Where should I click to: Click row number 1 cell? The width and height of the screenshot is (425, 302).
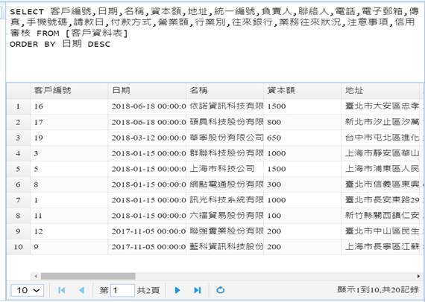tap(18, 106)
